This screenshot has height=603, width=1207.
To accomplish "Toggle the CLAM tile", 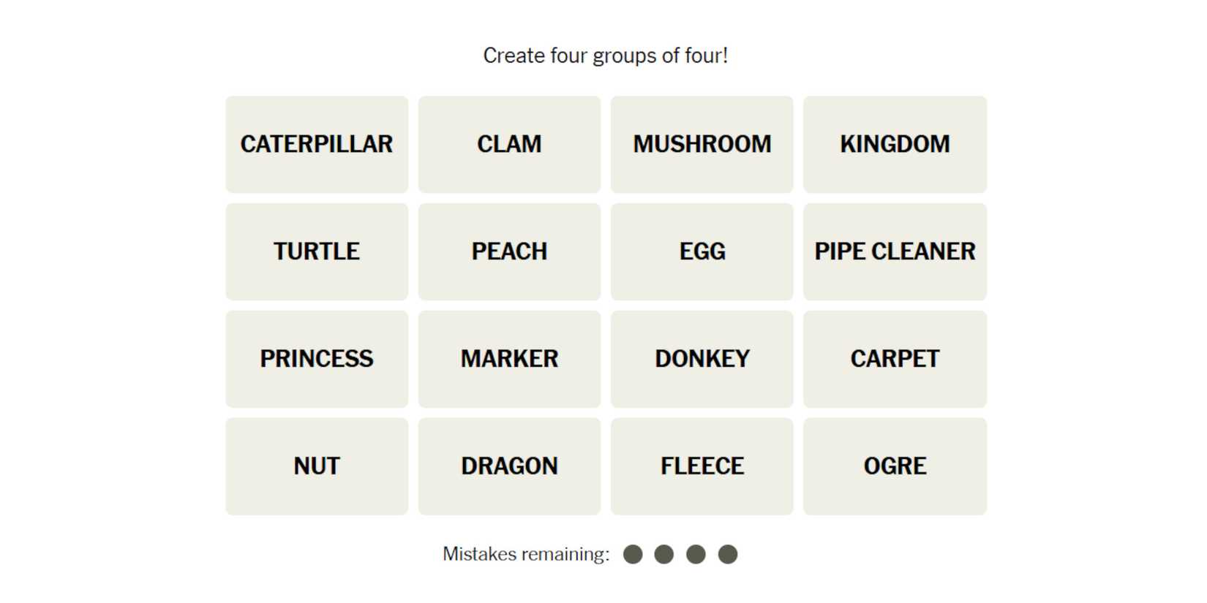I will [x=509, y=144].
